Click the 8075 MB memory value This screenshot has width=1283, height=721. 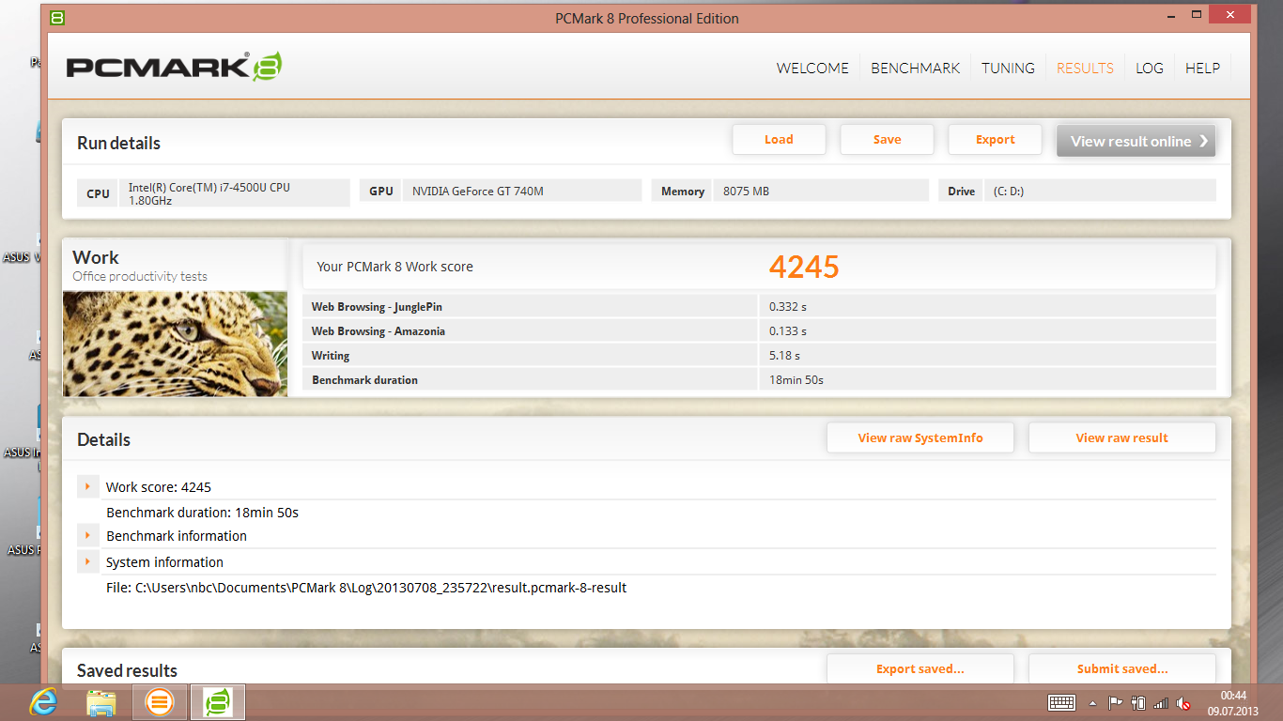pyautogui.click(x=747, y=192)
